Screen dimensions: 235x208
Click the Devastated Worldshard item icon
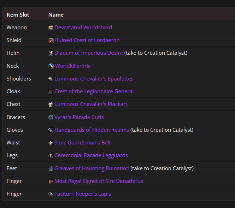pyautogui.click(x=51, y=28)
